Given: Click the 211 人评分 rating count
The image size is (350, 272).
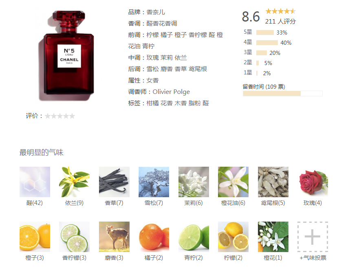Looking at the screenshot, I should 280,22.
